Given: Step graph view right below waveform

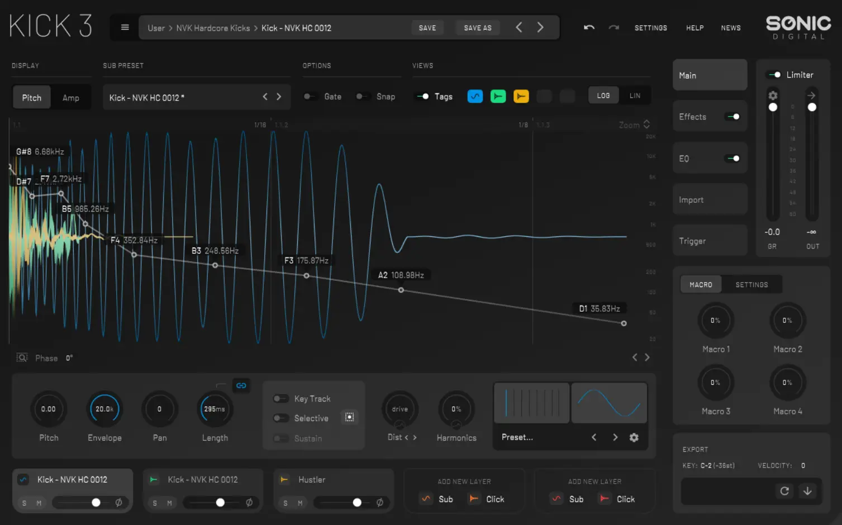Looking at the screenshot, I should [x=647, y=357].
